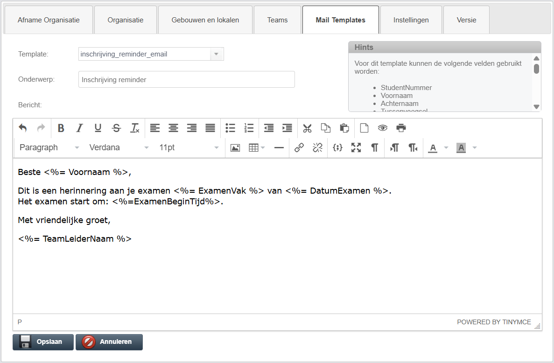This screenshot has height=363, width=554.
Task: Paste from clipboard
Action: (x=344, y=128)
